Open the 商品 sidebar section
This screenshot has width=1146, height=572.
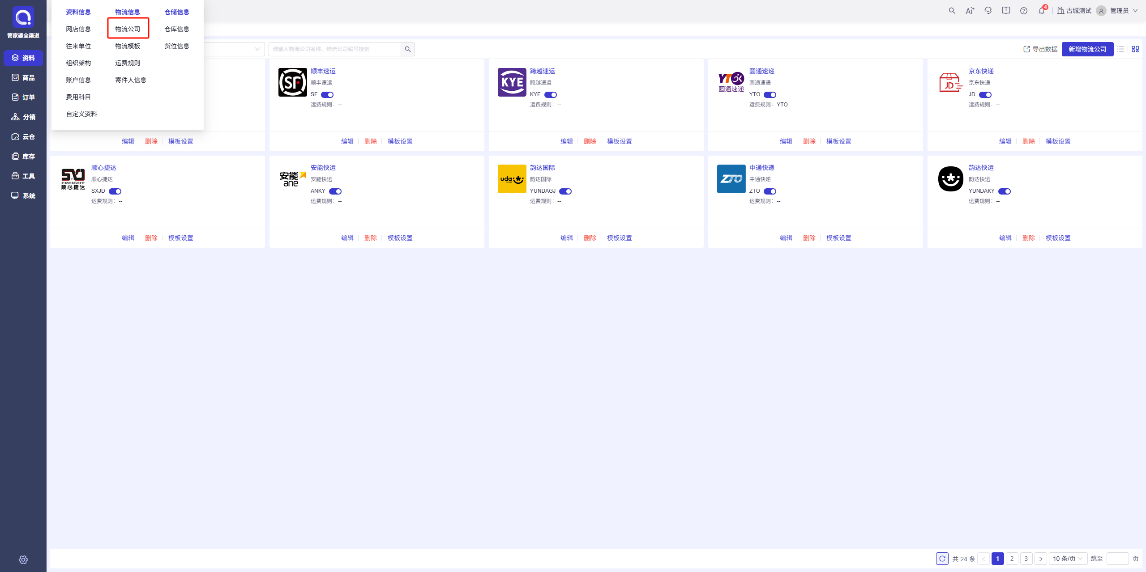pos(23,77)
